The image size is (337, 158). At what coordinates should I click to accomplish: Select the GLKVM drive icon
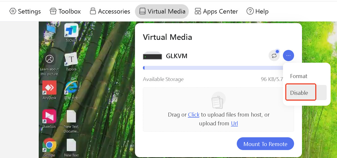[x=152, y=56]
